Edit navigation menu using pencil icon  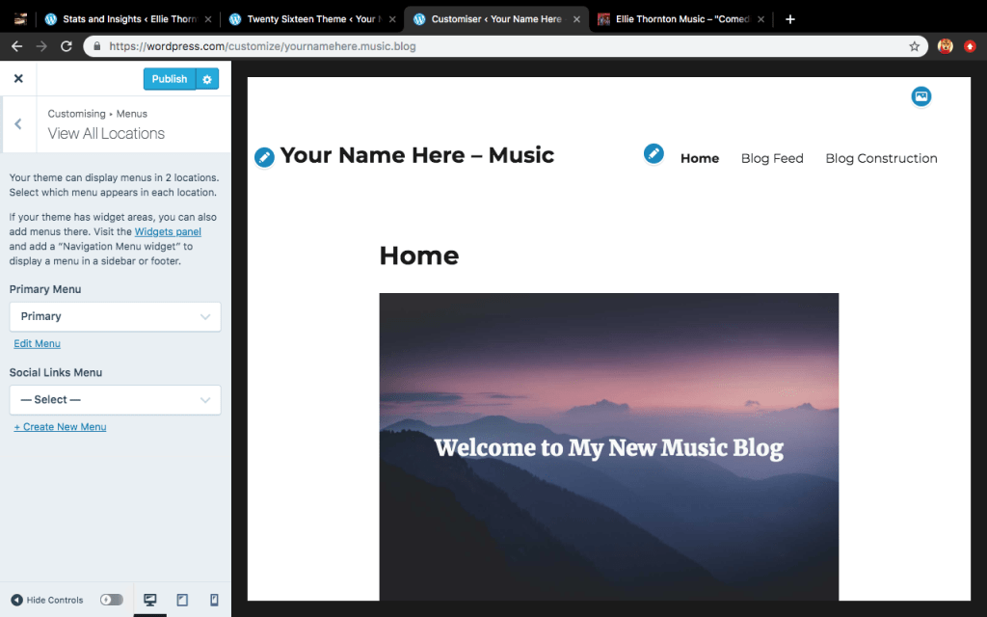(x=654, y=153)
